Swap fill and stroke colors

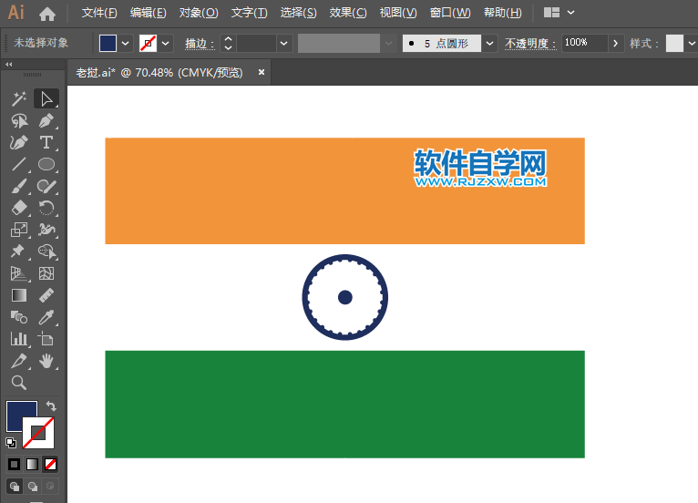point(51,406)
